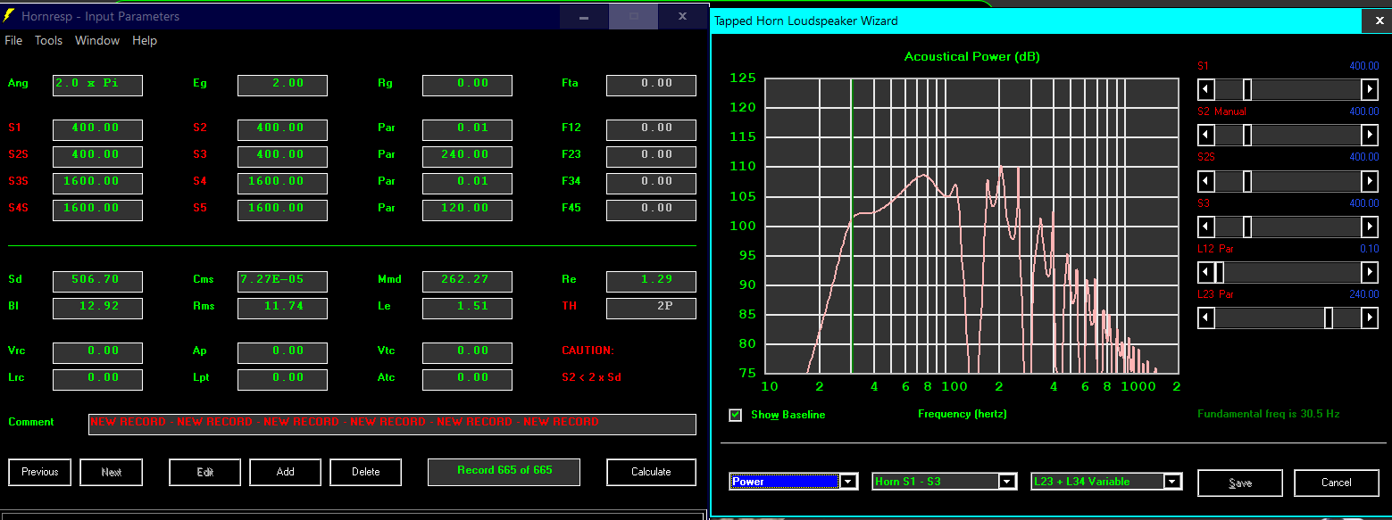Click right arrow of L12 Par slider

coord(1370,272)
